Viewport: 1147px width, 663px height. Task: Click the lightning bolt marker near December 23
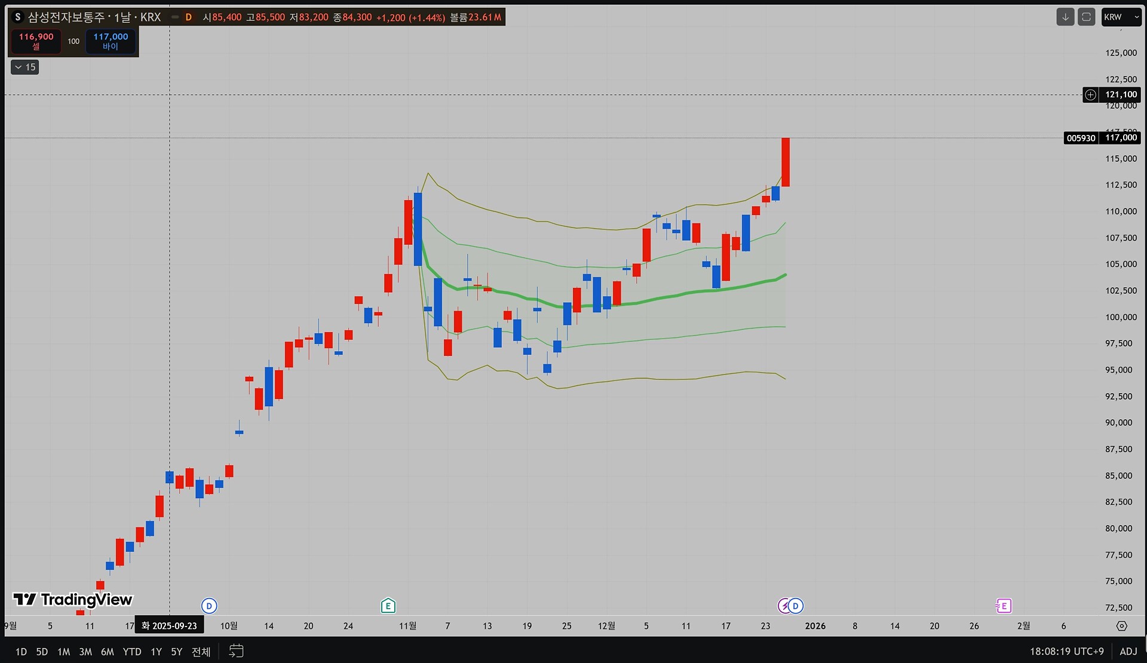pyautogui.click(x=783, y=606)
